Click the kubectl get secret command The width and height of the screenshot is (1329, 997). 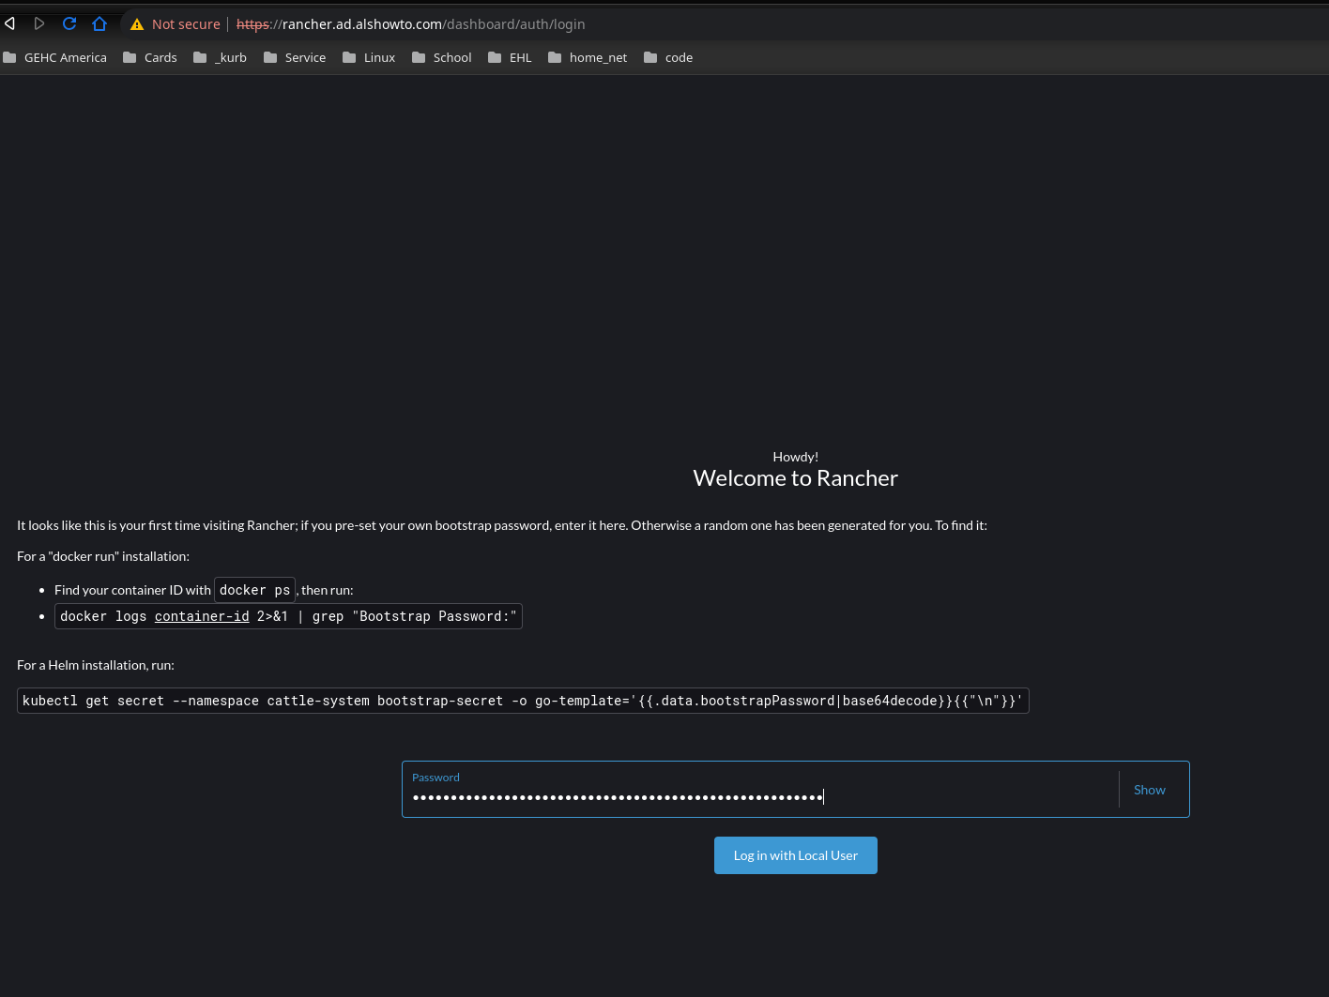click(x=523, y=701)
